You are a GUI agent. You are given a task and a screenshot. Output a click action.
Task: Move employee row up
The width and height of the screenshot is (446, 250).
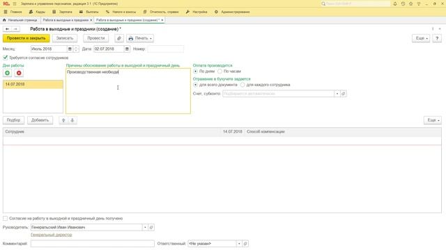pos(63,120)
